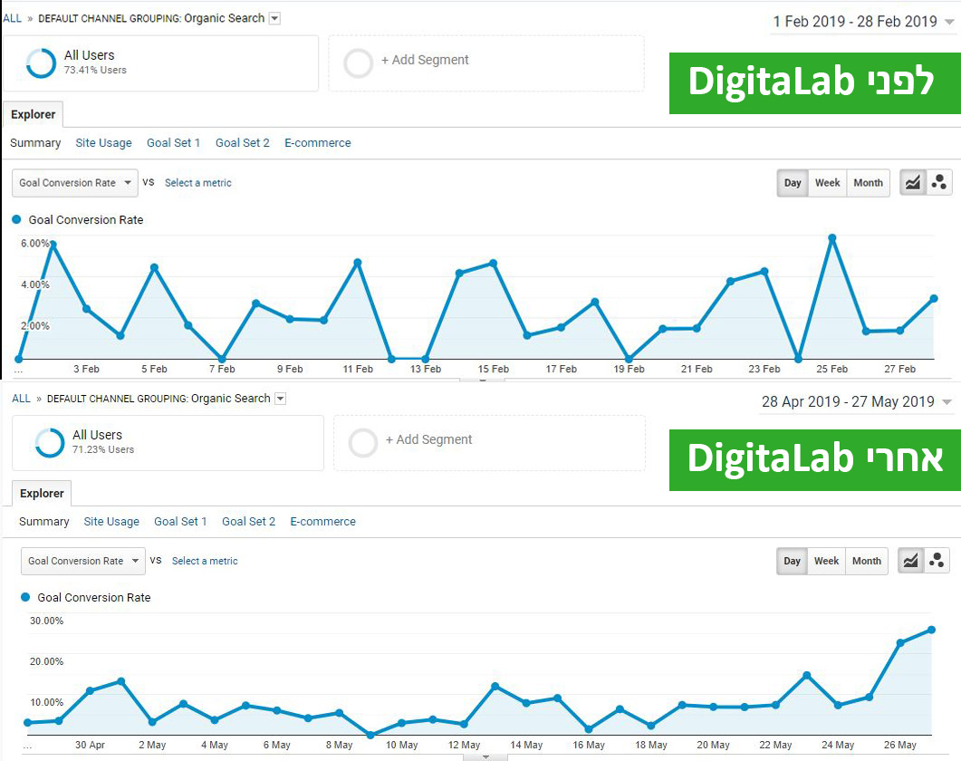Open the bottom Goal Conversion Rate metric dropdown
961x761 pixels.
click(x=83, y=561)
